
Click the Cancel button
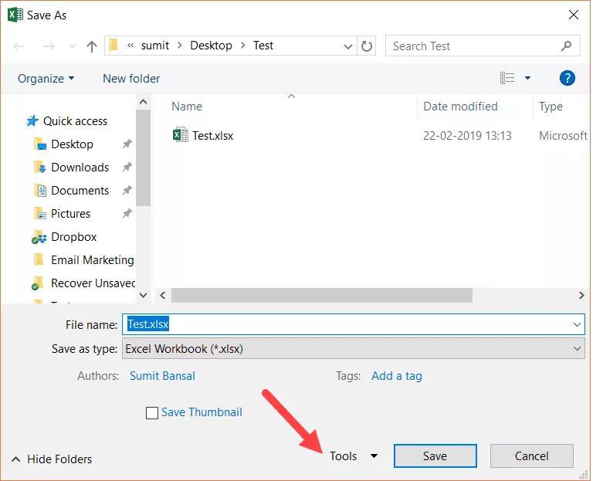pyautogui.click(x=531, y=456)
